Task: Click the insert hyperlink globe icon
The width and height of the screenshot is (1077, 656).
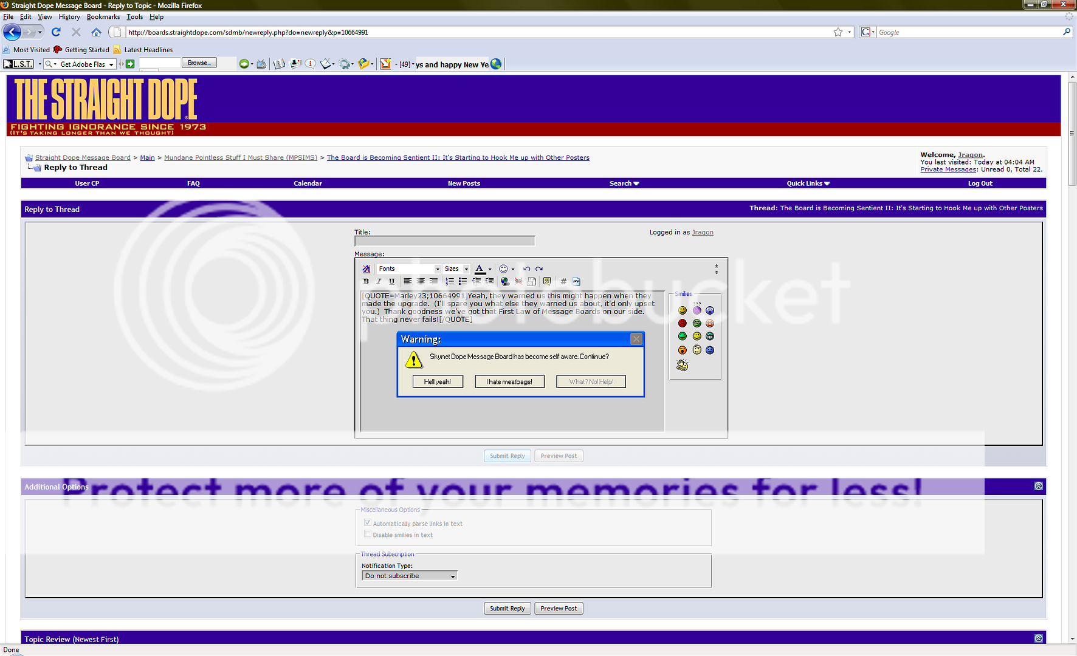Action: [x=505, y=281]
